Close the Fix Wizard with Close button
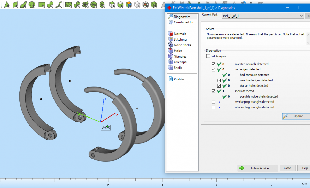This screenshot has height=188, width=310. click(287, 168)
